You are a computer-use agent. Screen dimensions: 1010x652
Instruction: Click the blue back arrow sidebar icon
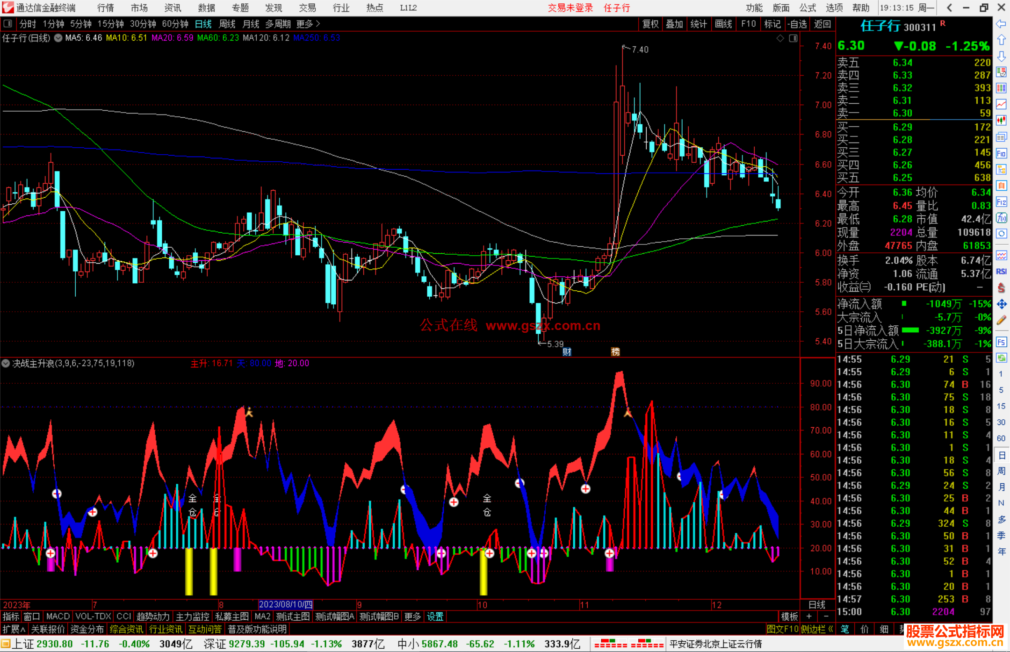click(x=1001, y=24)
